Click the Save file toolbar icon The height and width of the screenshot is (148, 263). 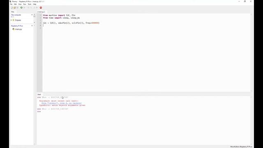pyautogui.click(x=17, y=7)
